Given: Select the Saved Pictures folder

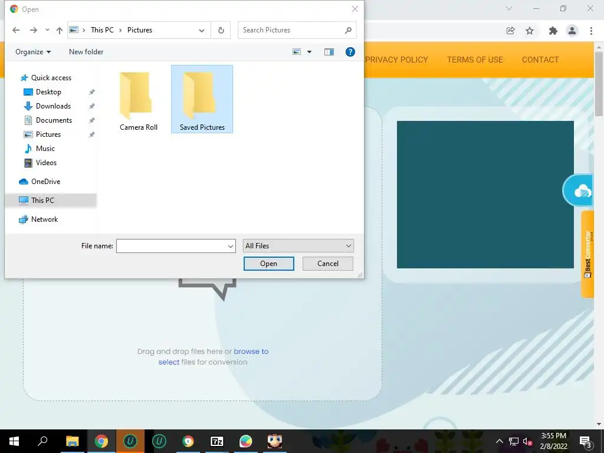Looking at the screenshot, I should point(202,99).
